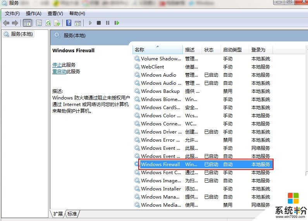The height and width of the screenshot is (221, 308).
Task: Click the gear icon beside Windows Backup
Action: [x=137, y=91]
